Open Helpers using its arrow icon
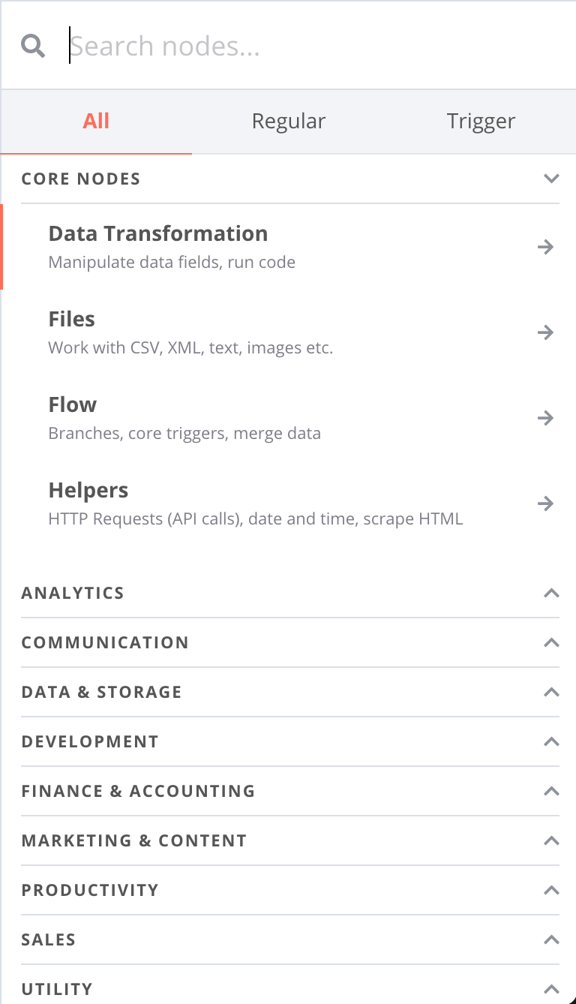Viewport: 576px width, 1004px height. click(x=546, y=504)
